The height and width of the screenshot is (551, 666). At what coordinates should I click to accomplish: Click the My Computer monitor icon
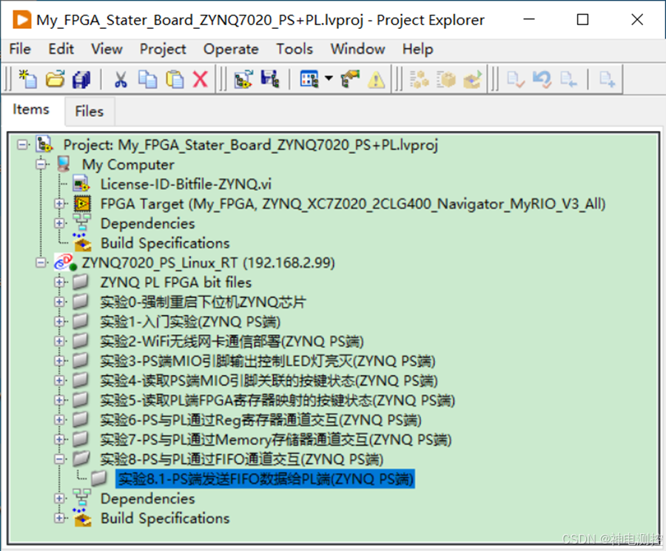pyautogui.click(x=64, y=164)
